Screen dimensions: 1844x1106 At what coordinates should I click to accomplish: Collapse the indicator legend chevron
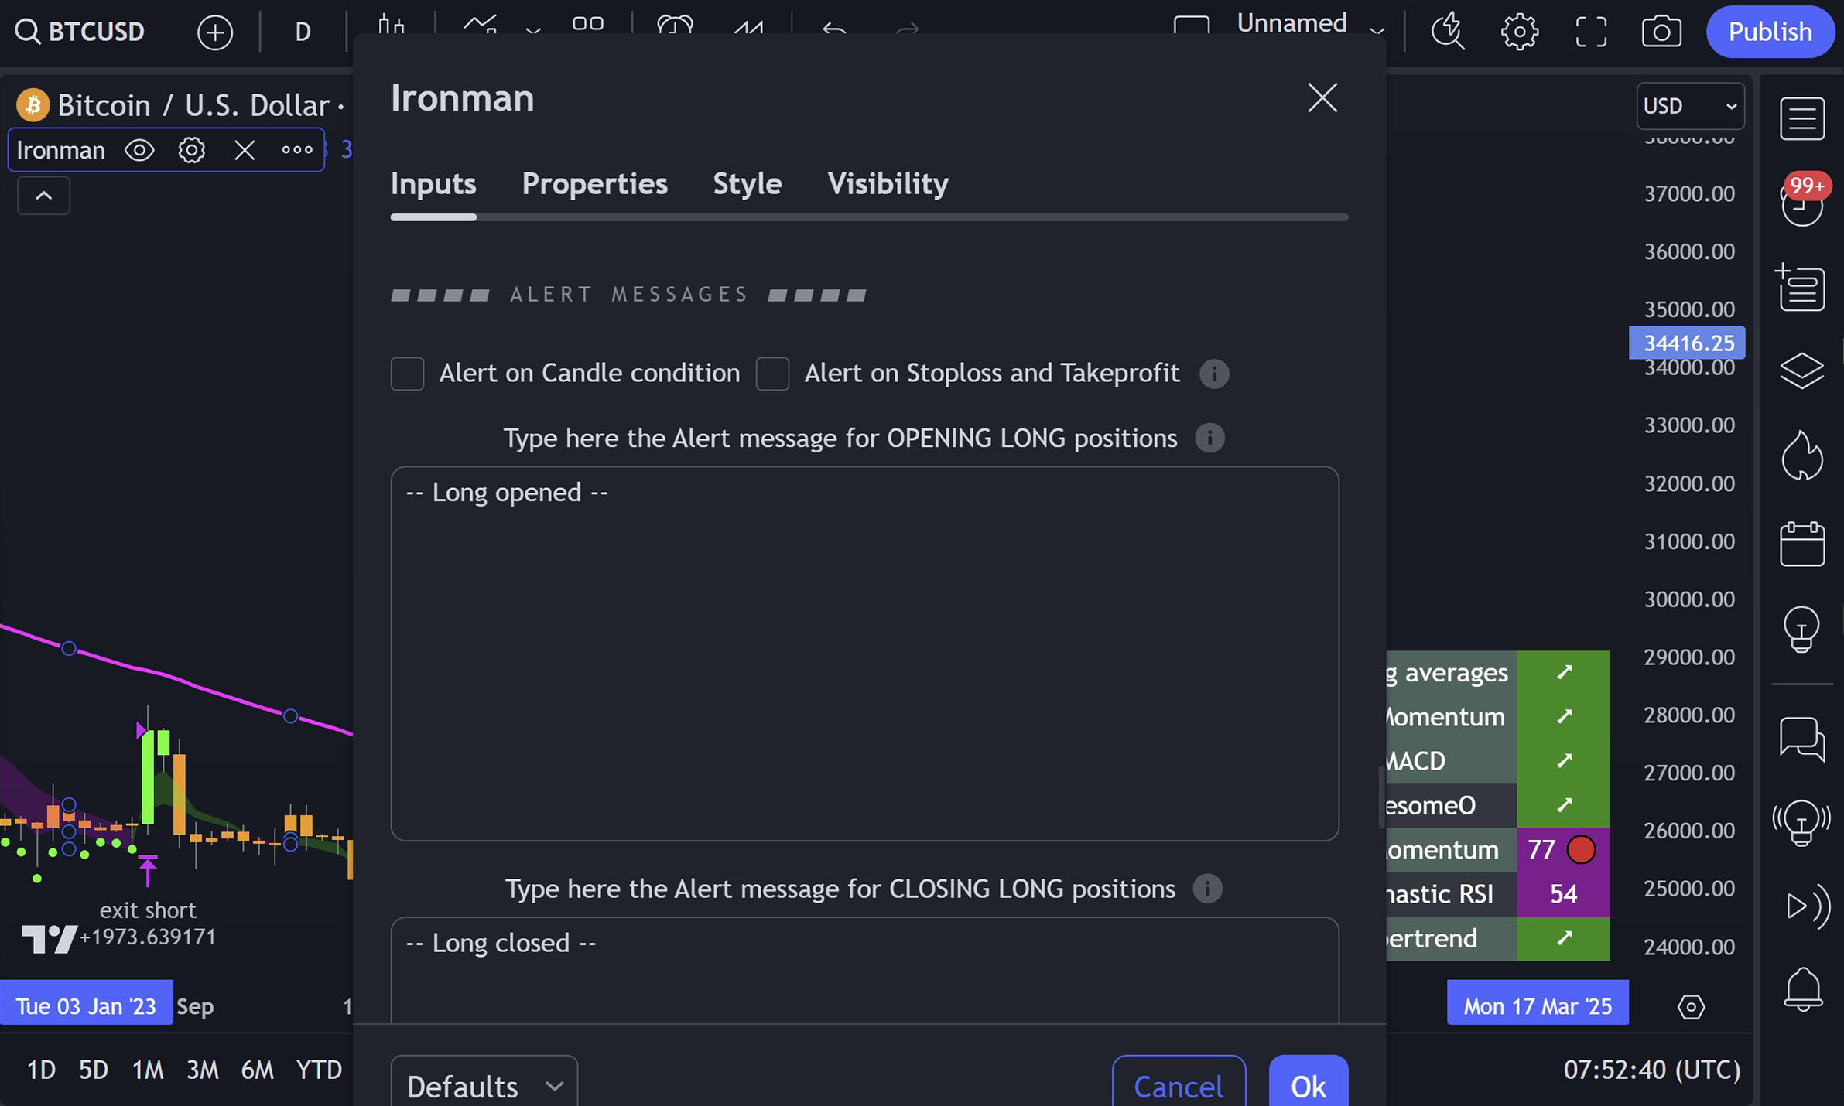click(x=43, y=196)
